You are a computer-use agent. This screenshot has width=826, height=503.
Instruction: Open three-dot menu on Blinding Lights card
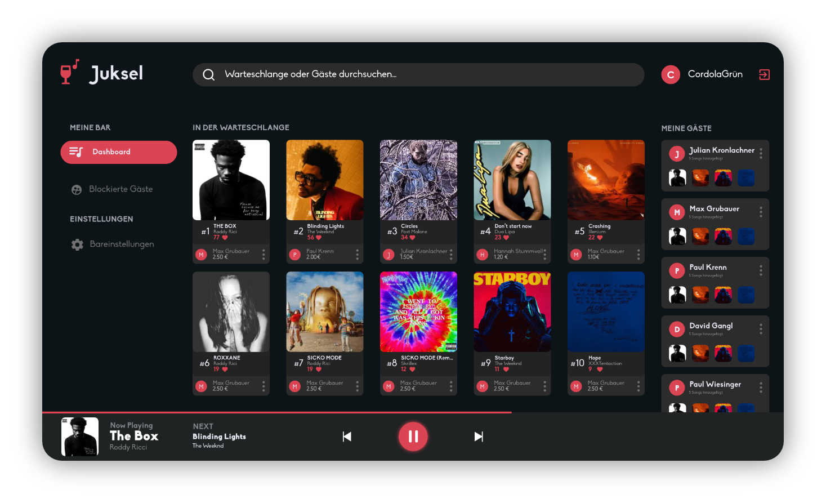tap(357, 255)
